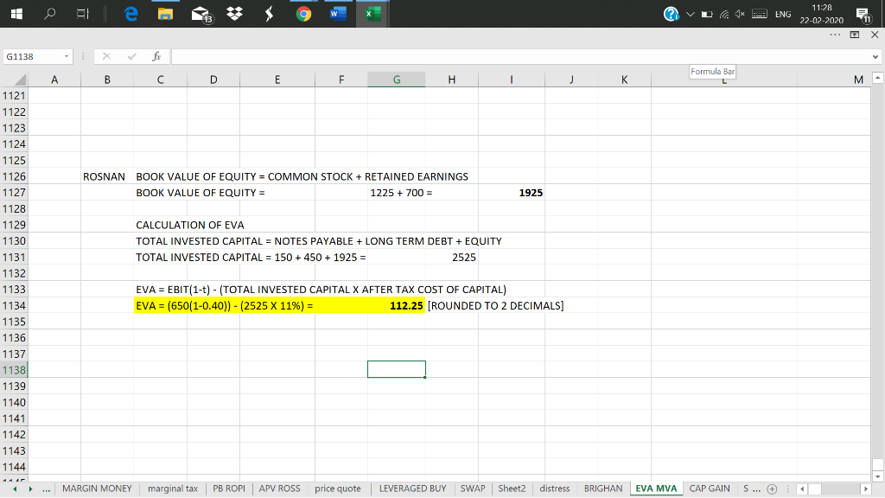Image resolution: width=885 pixels, height=498 pixels.
Task: Click the ribbon display options button
Action: click(852, 35)
